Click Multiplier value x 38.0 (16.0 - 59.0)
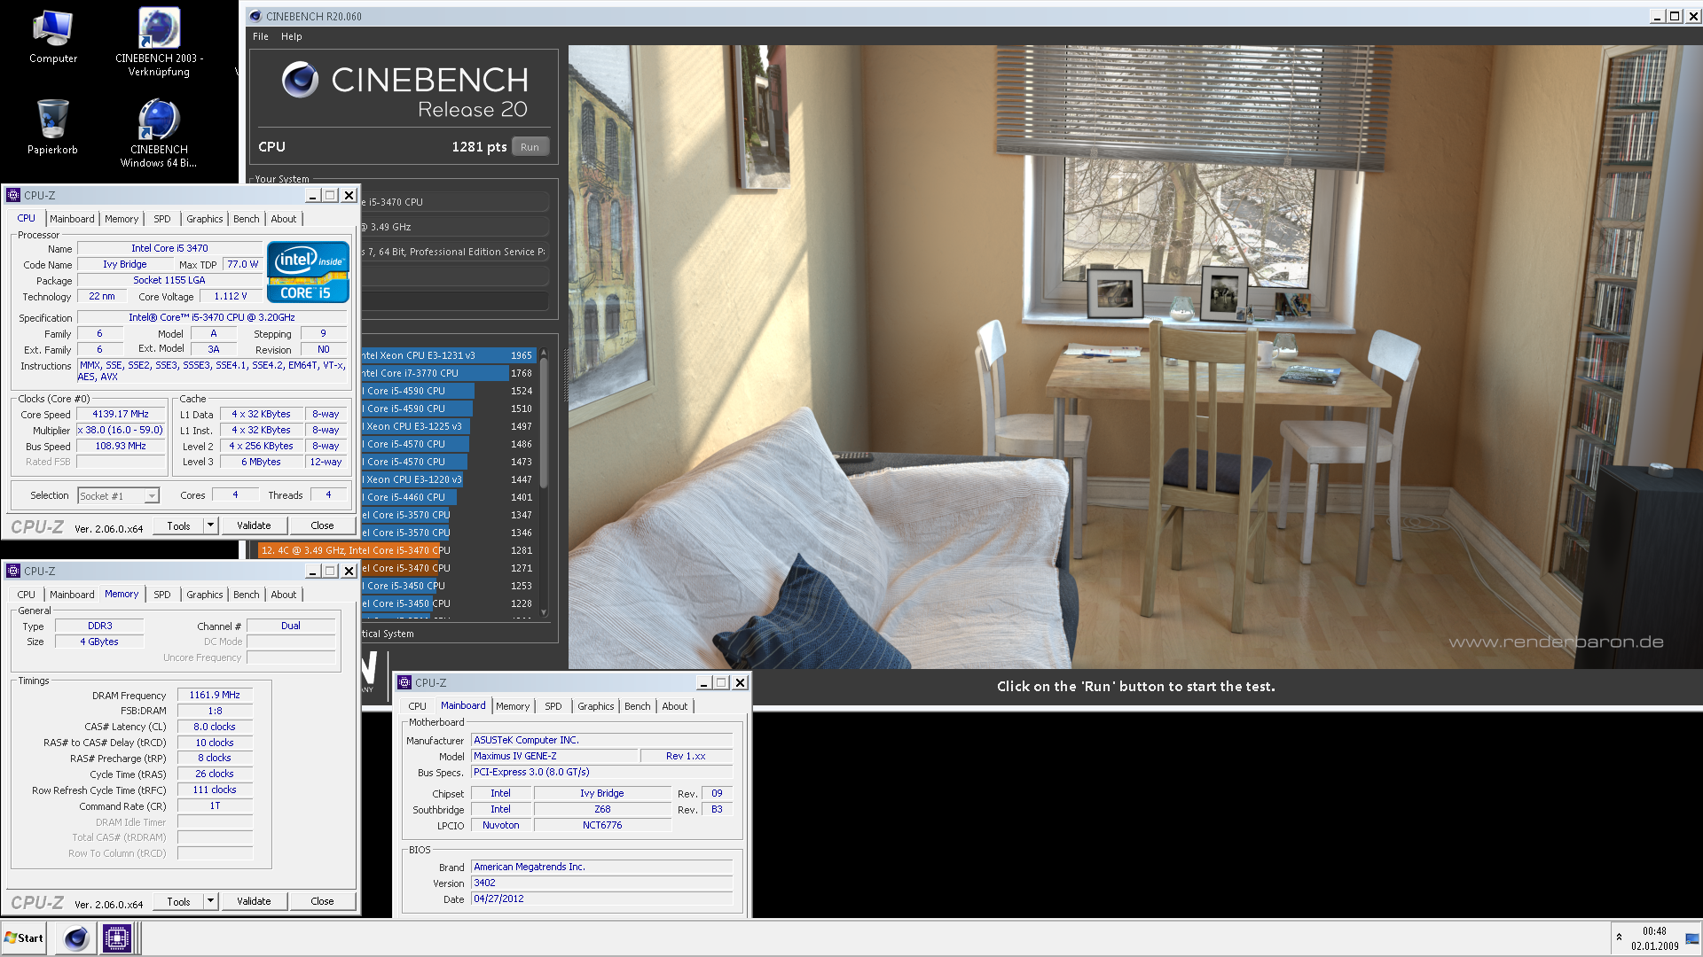 [121, 430]
